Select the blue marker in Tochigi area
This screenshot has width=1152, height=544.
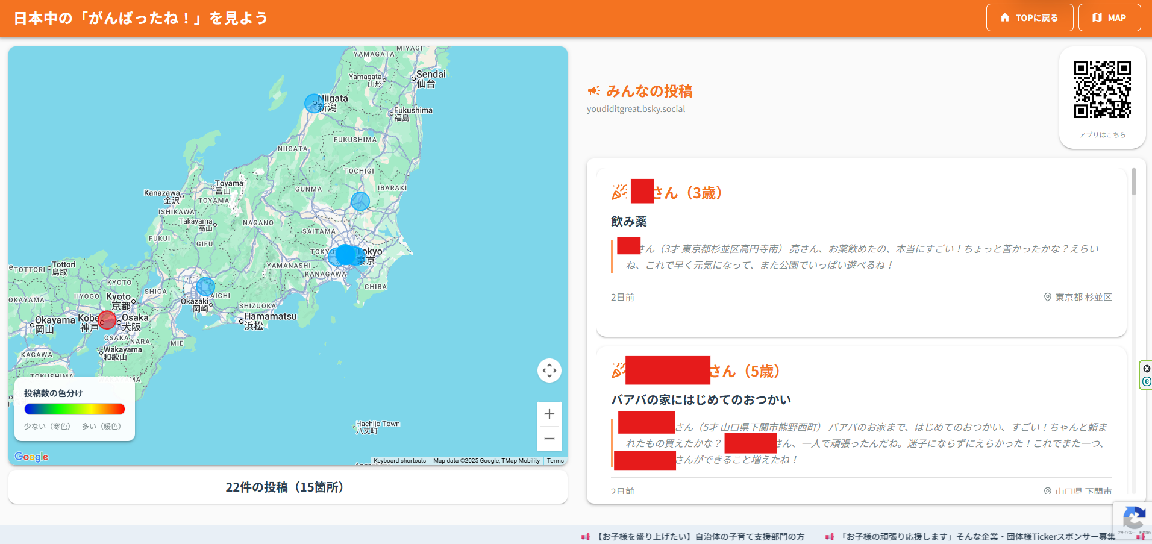coord(360,201)
